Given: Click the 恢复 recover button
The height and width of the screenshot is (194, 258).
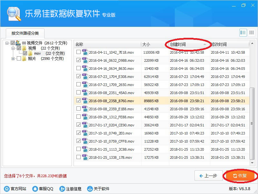Looking at the screenshot, I should [x=240, y=176].
